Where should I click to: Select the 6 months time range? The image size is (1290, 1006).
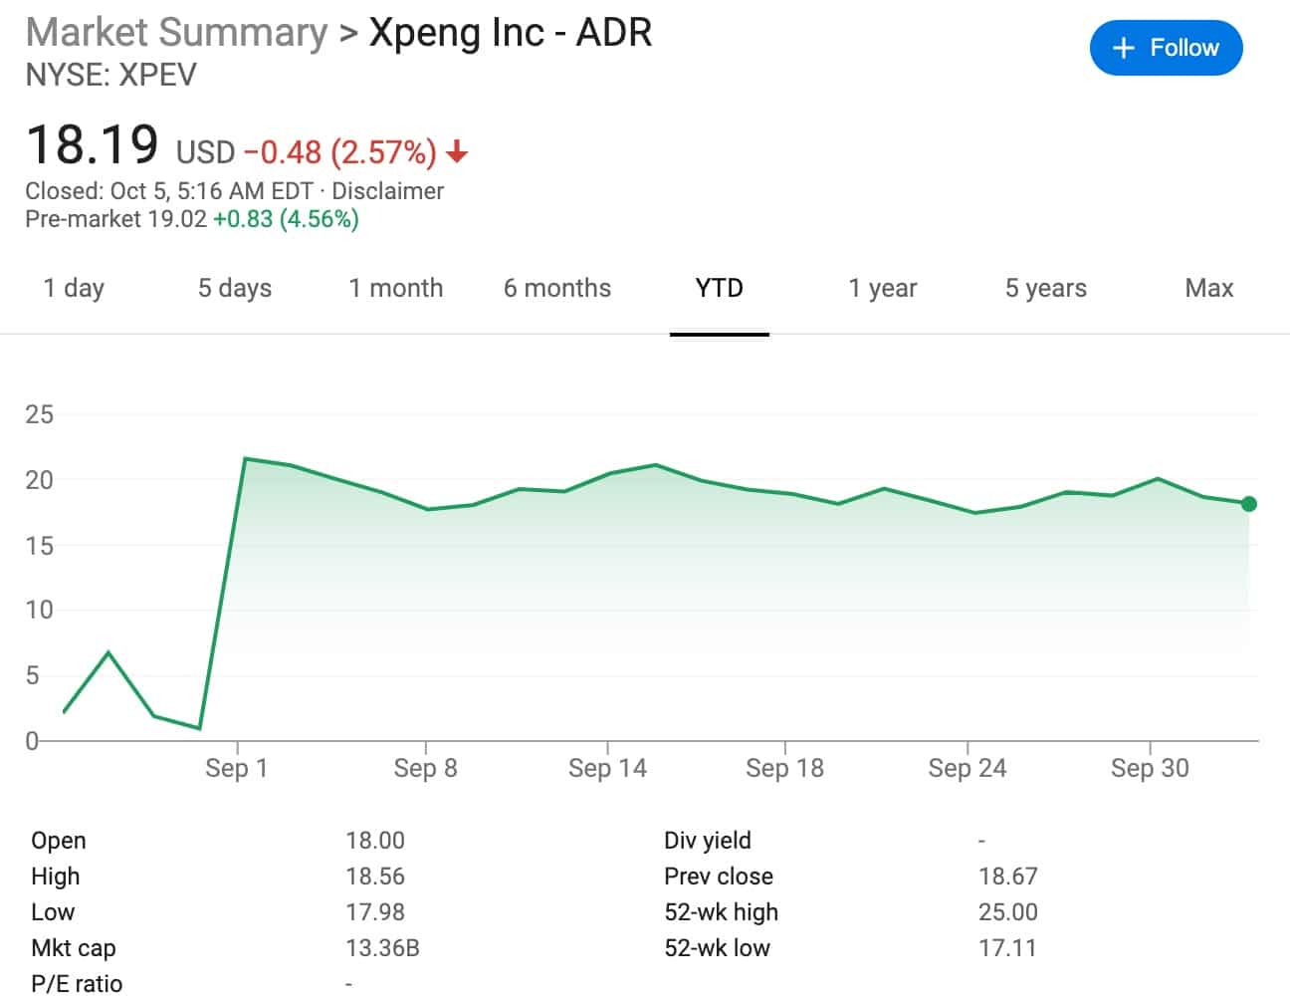point(556,288)
